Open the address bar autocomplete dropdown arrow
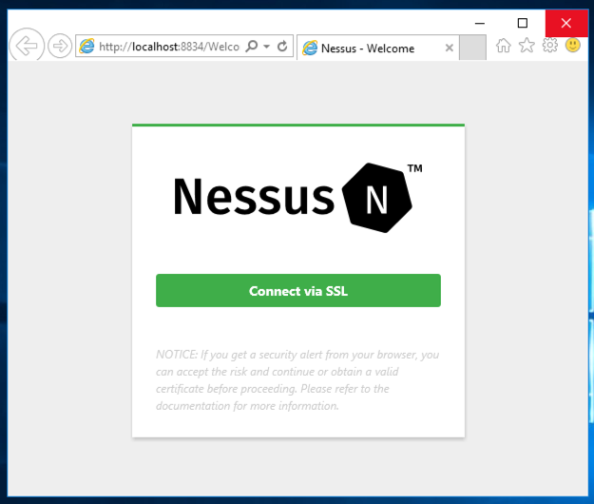 click(267, 47)
